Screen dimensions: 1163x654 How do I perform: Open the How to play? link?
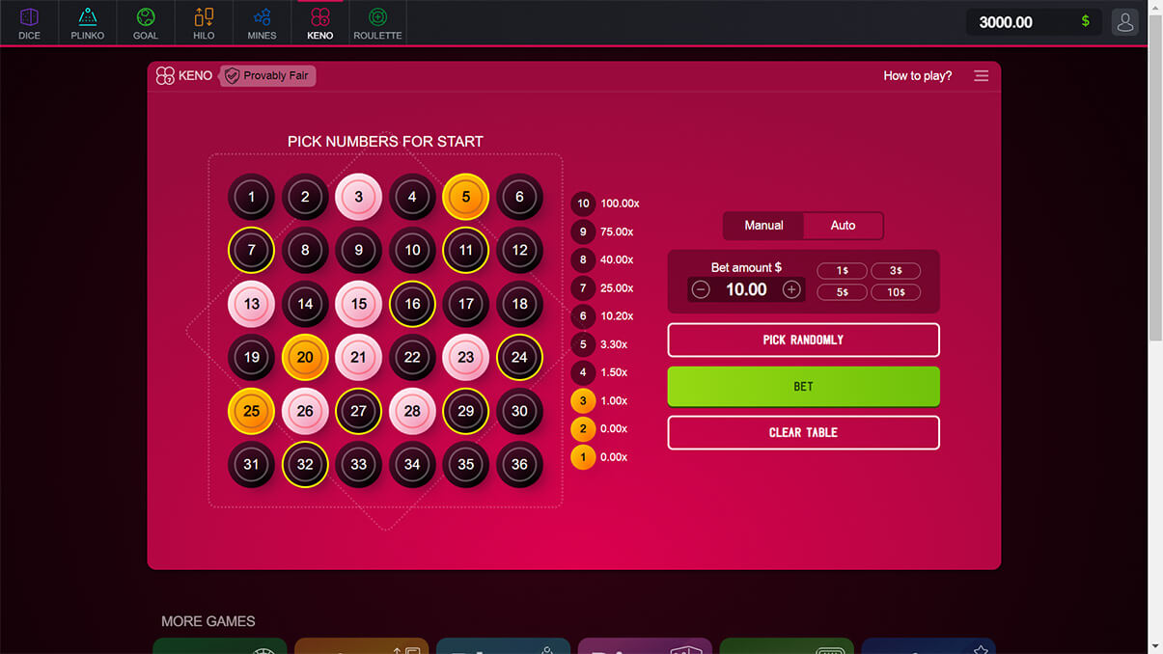click(917, 75)
